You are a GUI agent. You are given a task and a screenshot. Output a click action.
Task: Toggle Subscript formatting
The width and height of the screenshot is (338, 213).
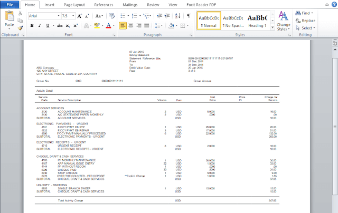[x=68, y=26]
